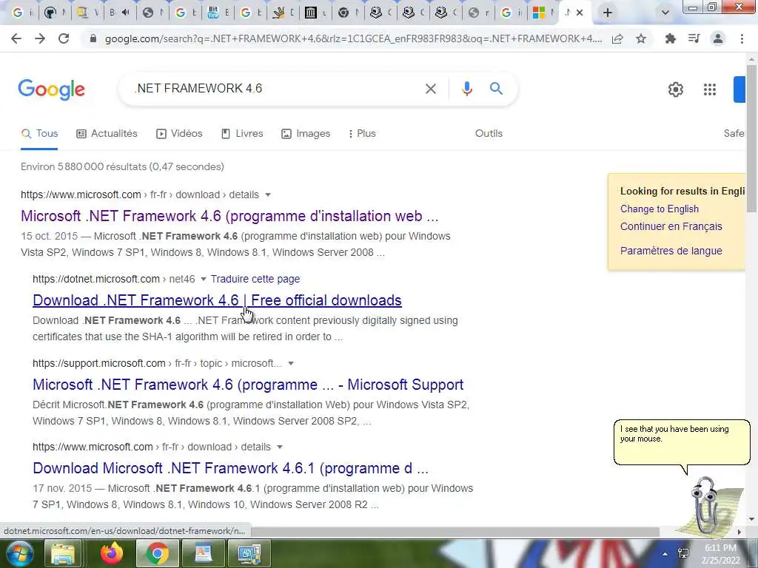This screenshot has height=568, width=758.
Task: Select the Vidéos search filter
Action: 179,134
